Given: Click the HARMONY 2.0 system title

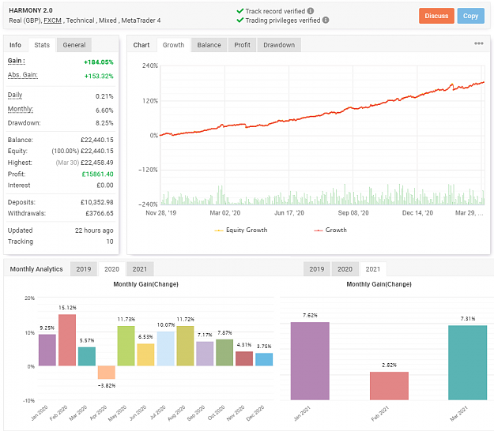Looking at the screenshot, I should click(31, 10).
